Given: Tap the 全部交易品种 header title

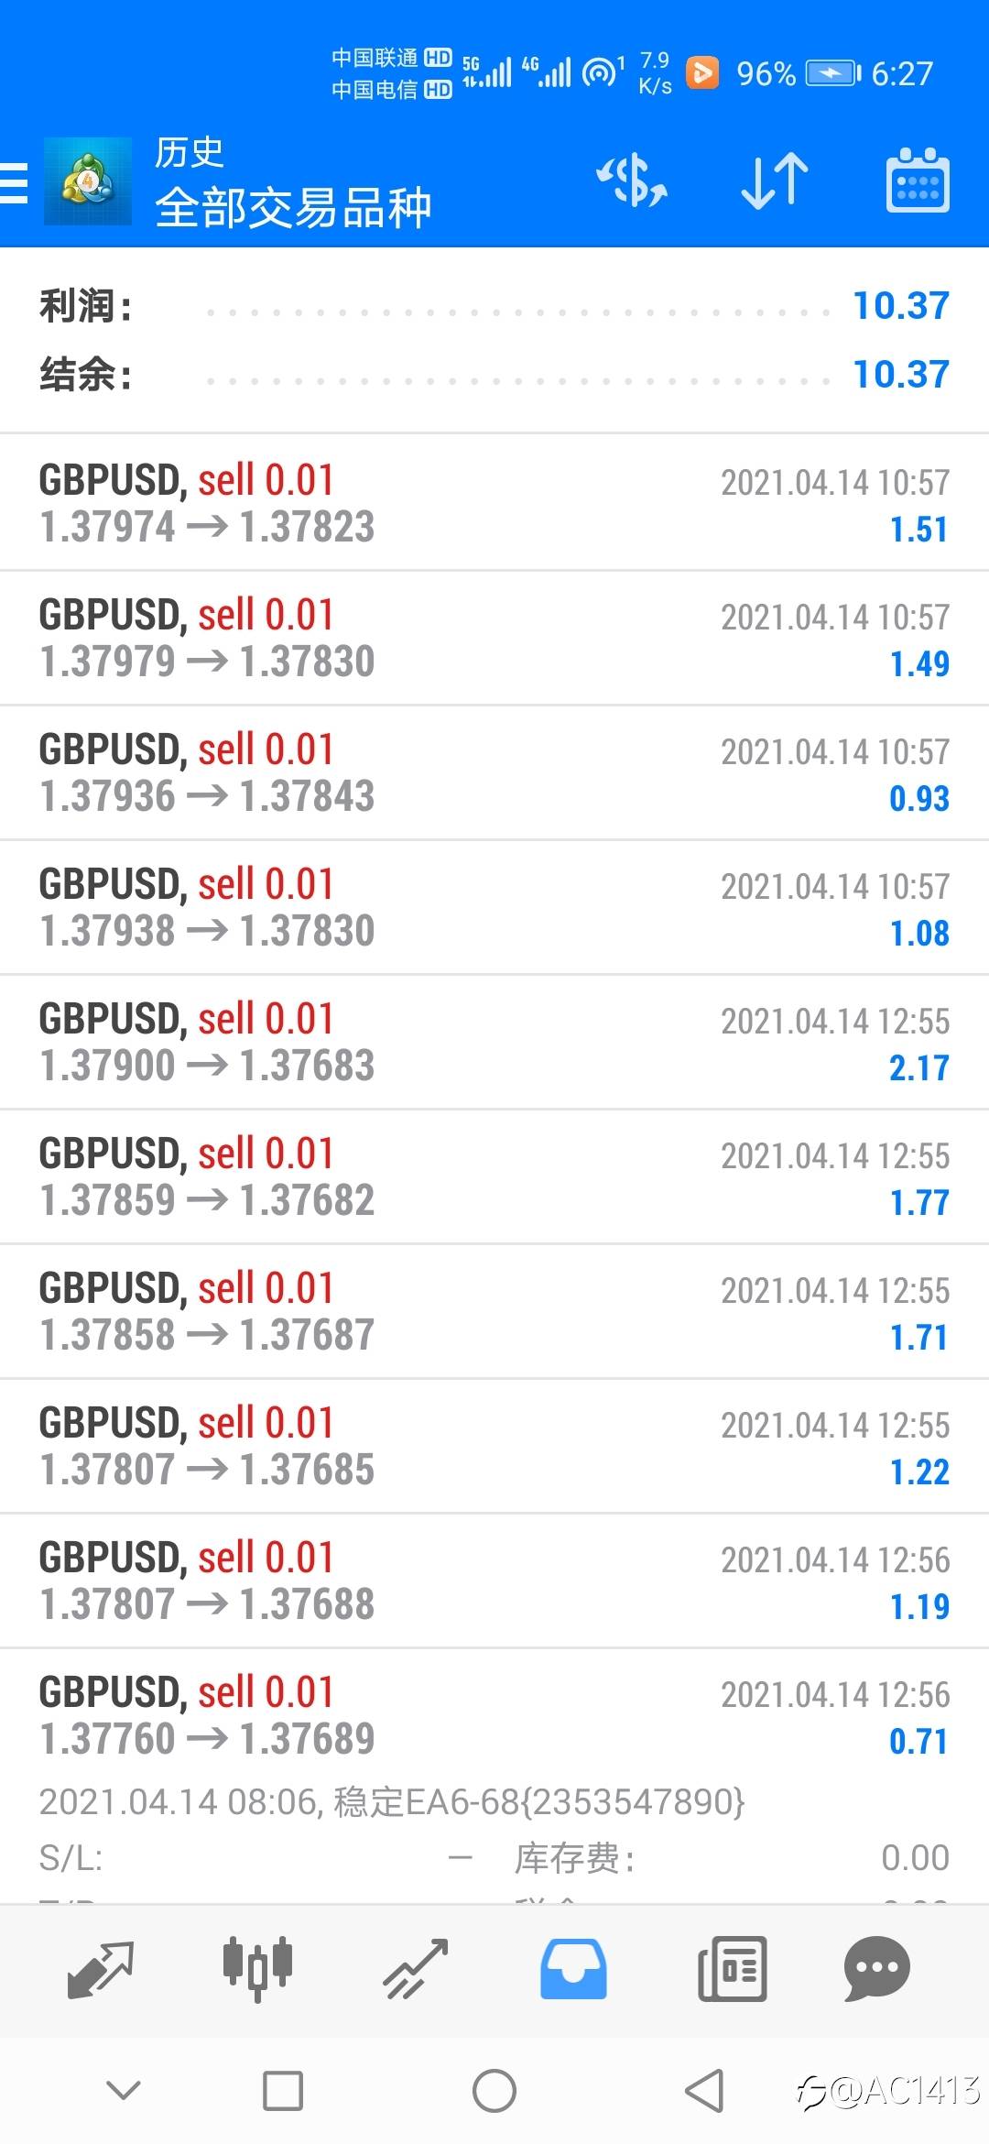Looking at the screenshot, I should 293,207.
